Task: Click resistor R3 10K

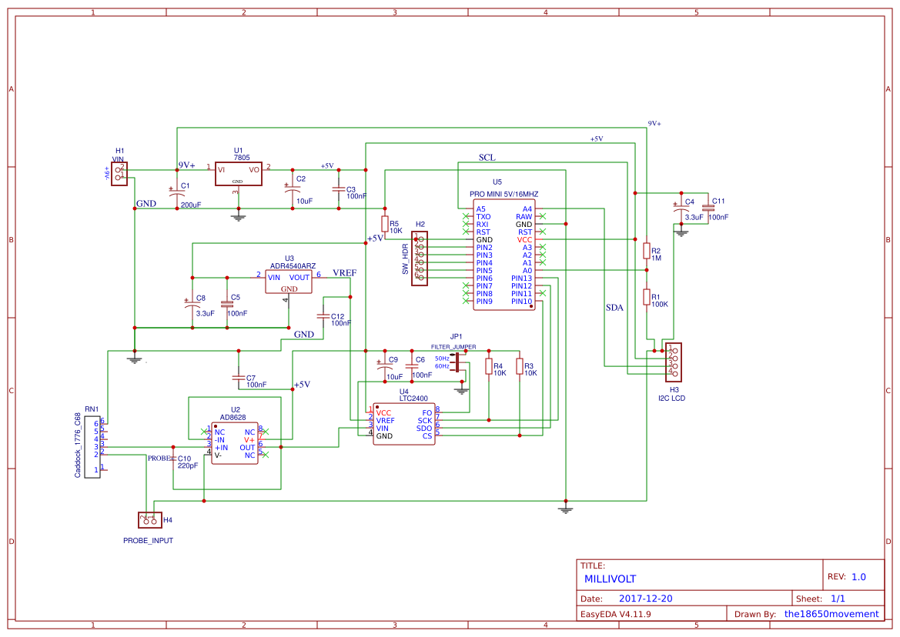Action: click(x=520, y=366)
